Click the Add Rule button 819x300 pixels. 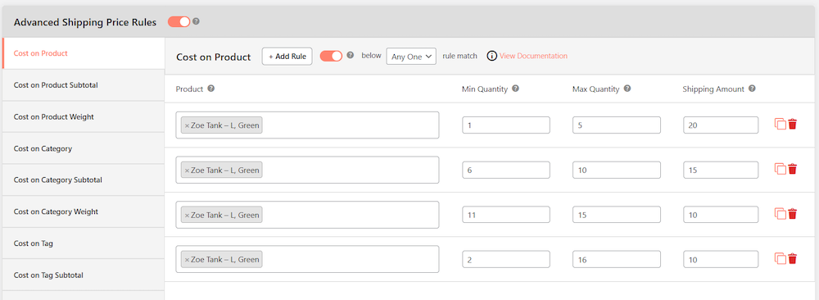pyautogui.click(x=287, y=57)
